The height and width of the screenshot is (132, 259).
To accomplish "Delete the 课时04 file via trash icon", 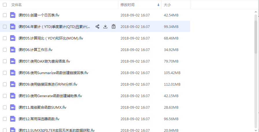I will click(x=114, y=27).
